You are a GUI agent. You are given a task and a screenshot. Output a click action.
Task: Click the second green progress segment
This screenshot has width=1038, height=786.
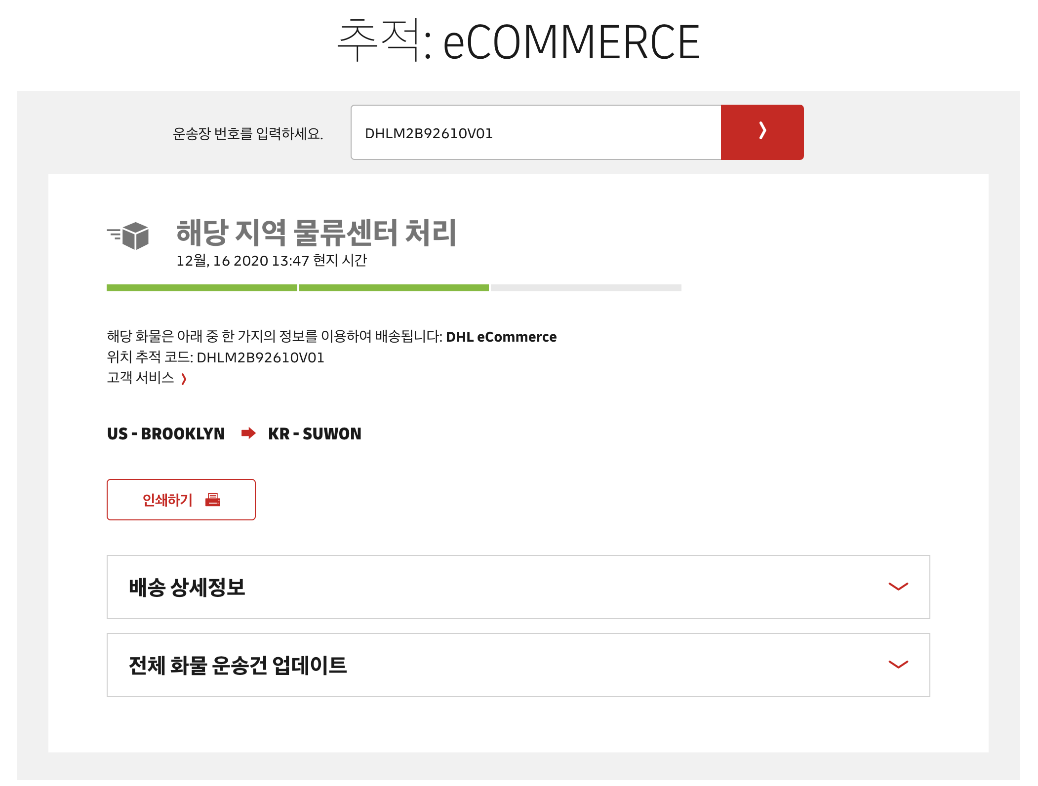pos(394,288)
